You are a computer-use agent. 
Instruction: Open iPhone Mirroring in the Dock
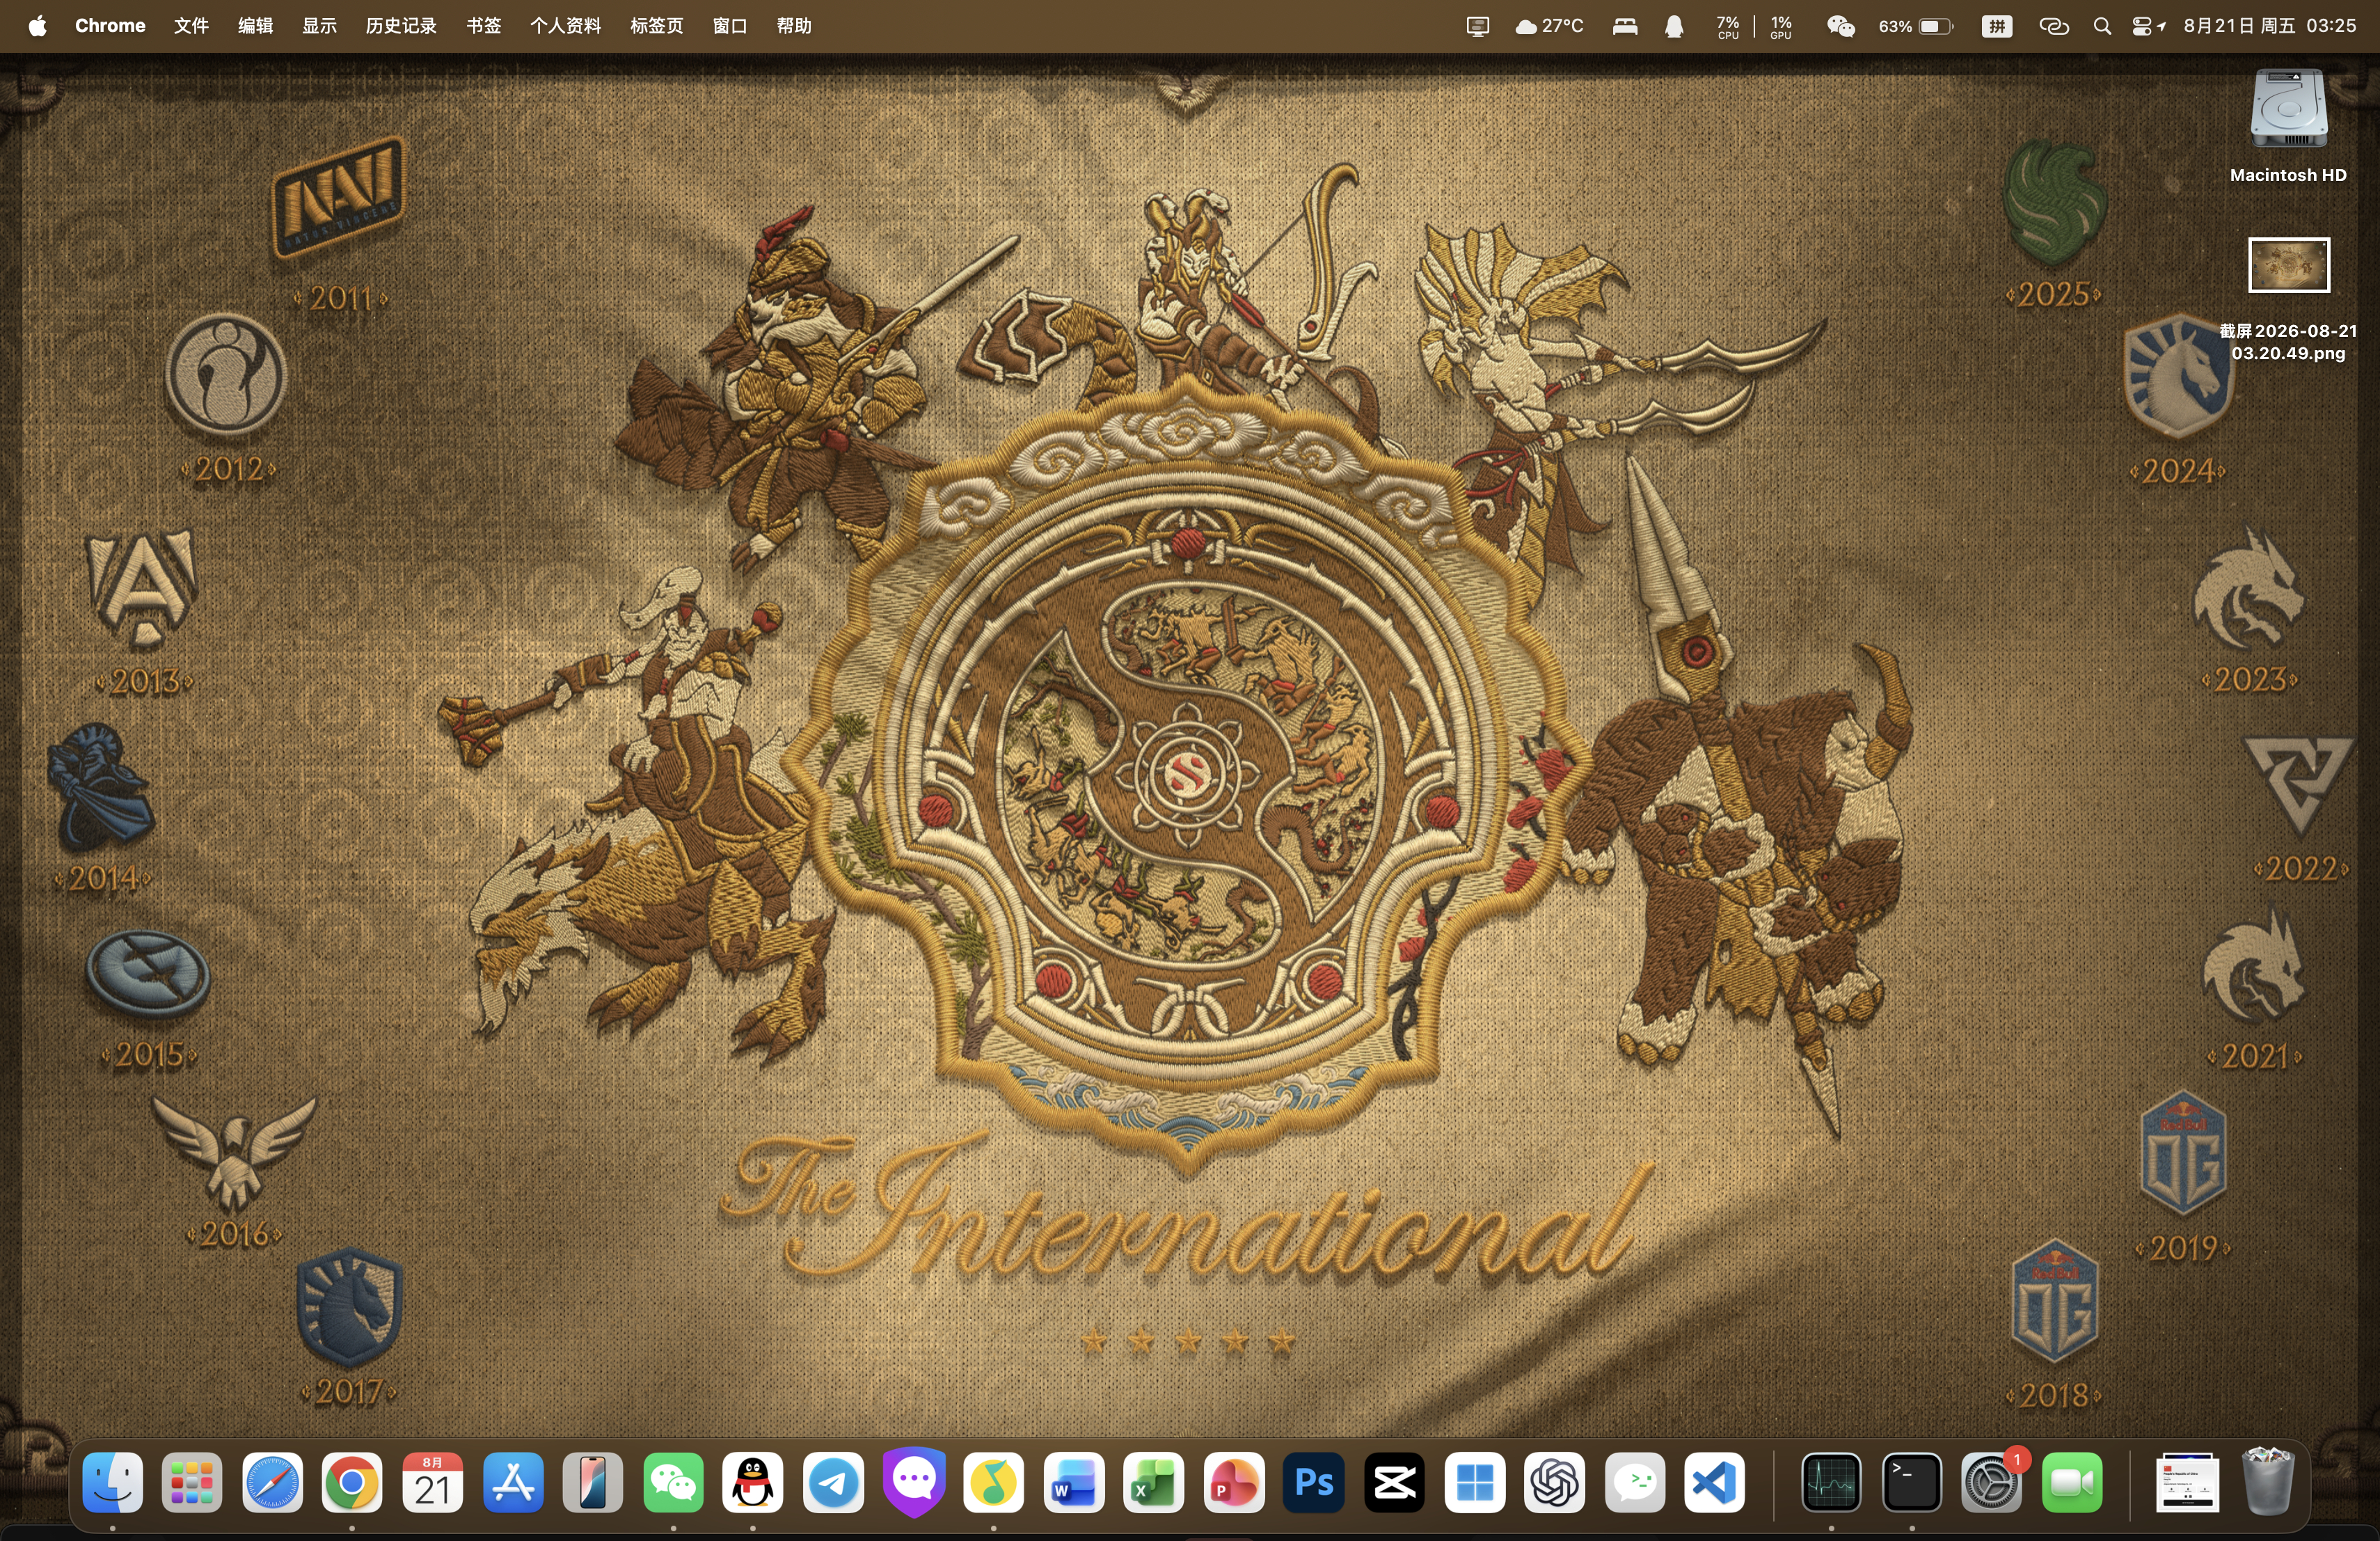tap(593, 1482)
